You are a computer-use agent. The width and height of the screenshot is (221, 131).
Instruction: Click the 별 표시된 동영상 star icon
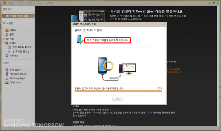(9, 52)
